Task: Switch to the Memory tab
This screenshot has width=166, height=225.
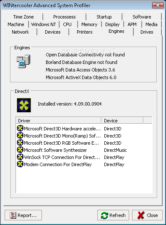Action: pos(89,24)
